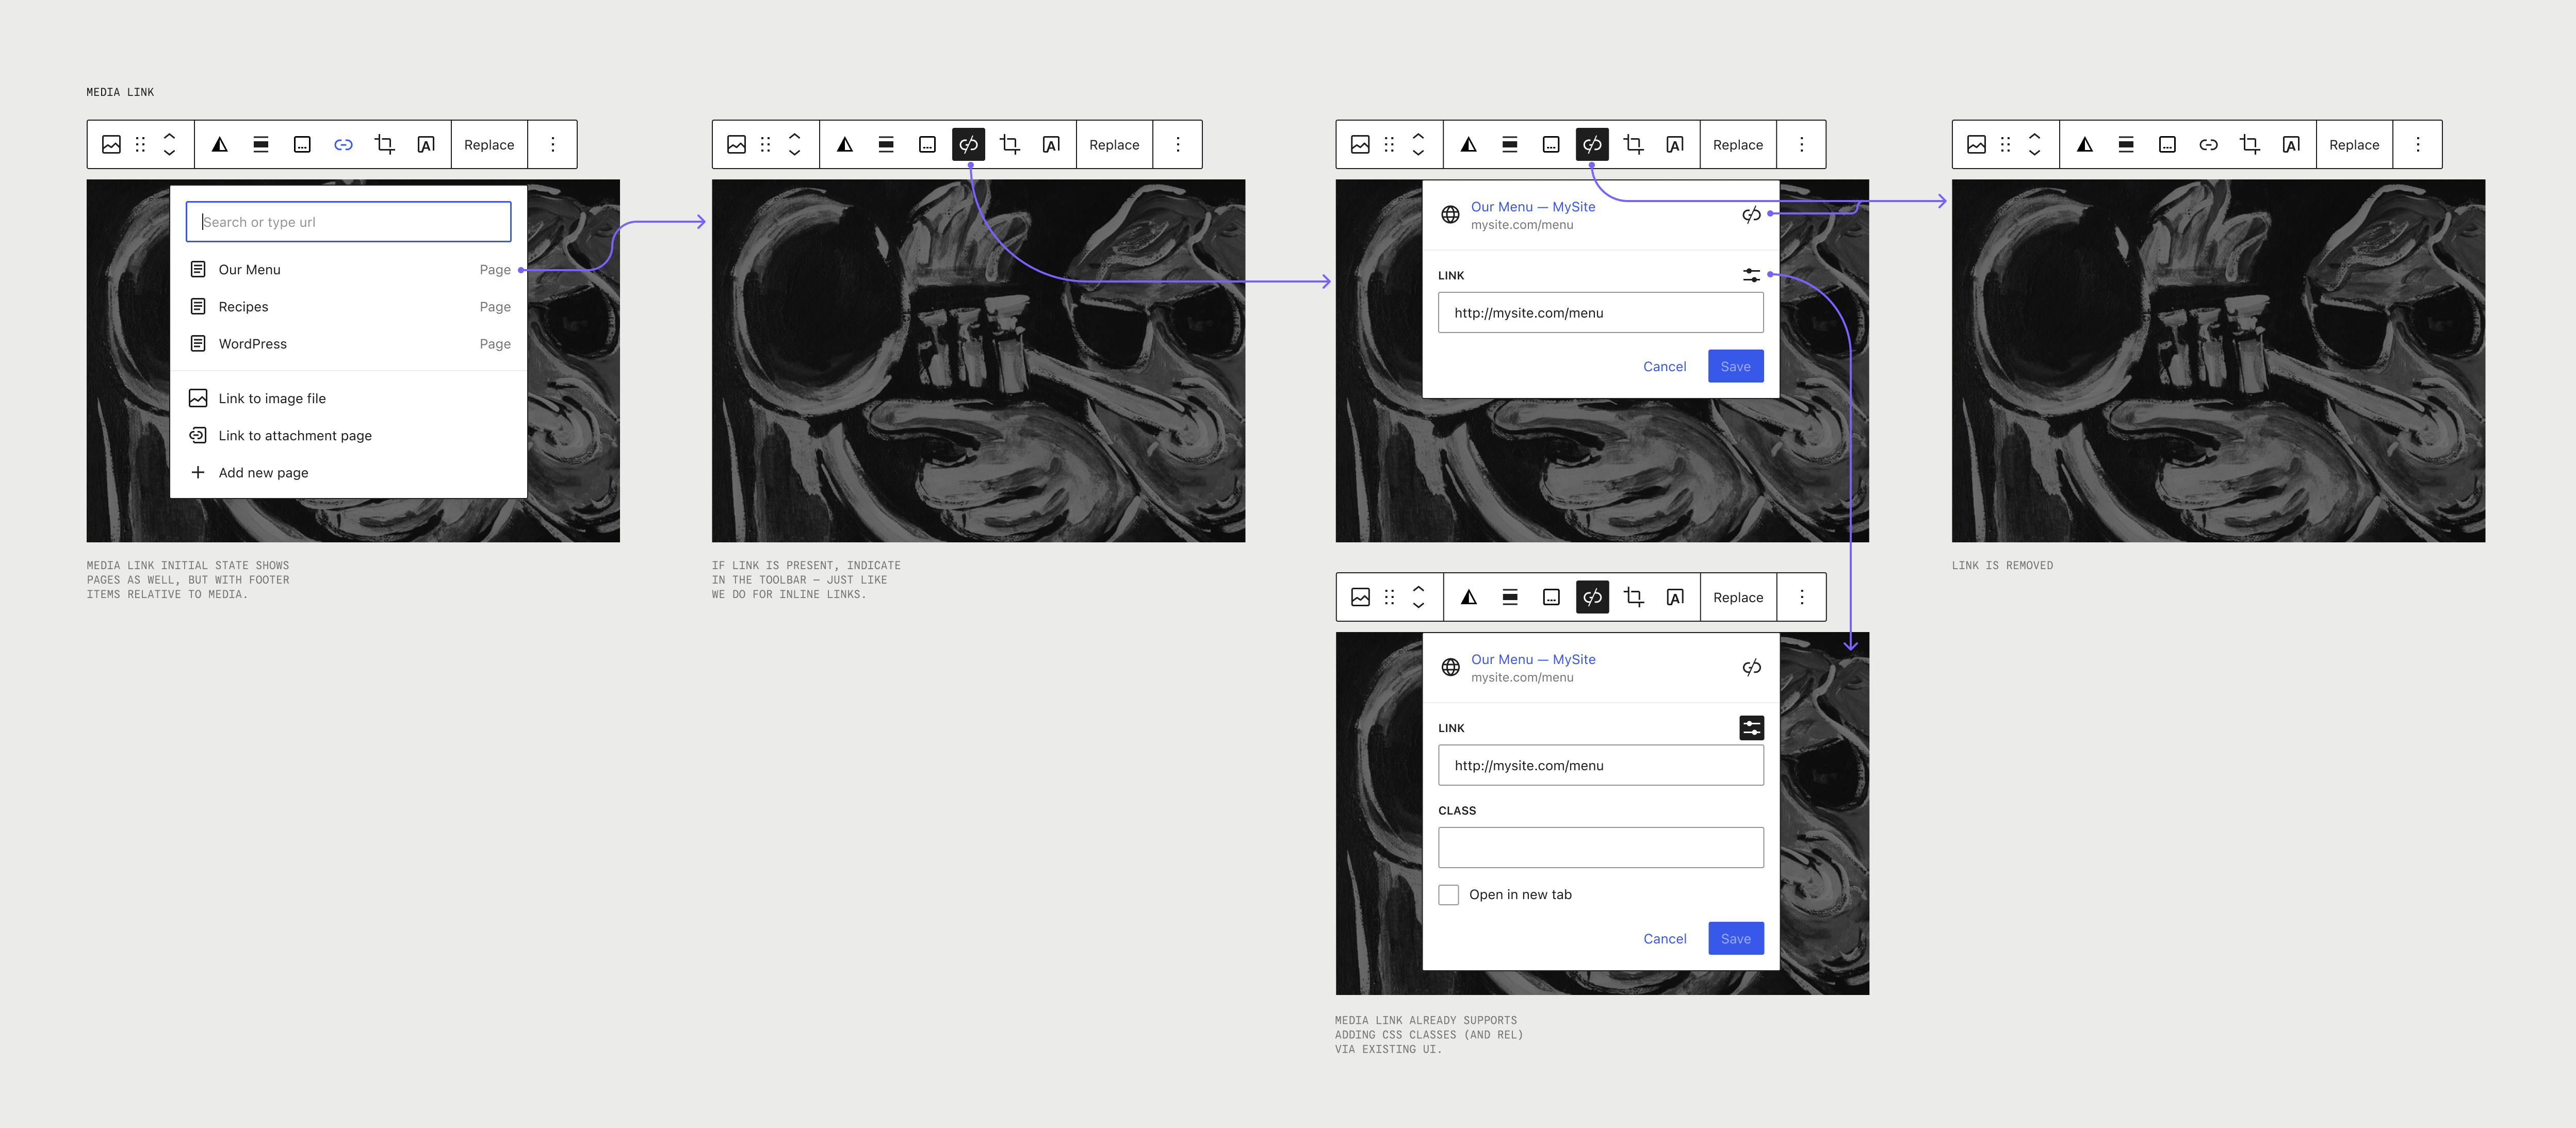Select Link to attachment page
2576x1128 pixels.
(294, 435)
